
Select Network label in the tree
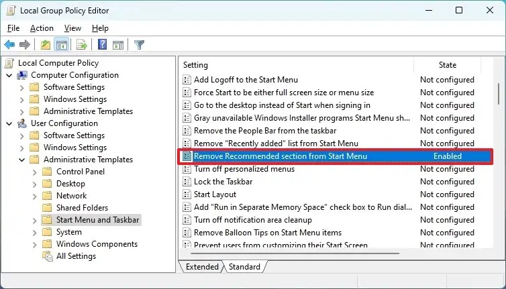[x=71, y=196]
